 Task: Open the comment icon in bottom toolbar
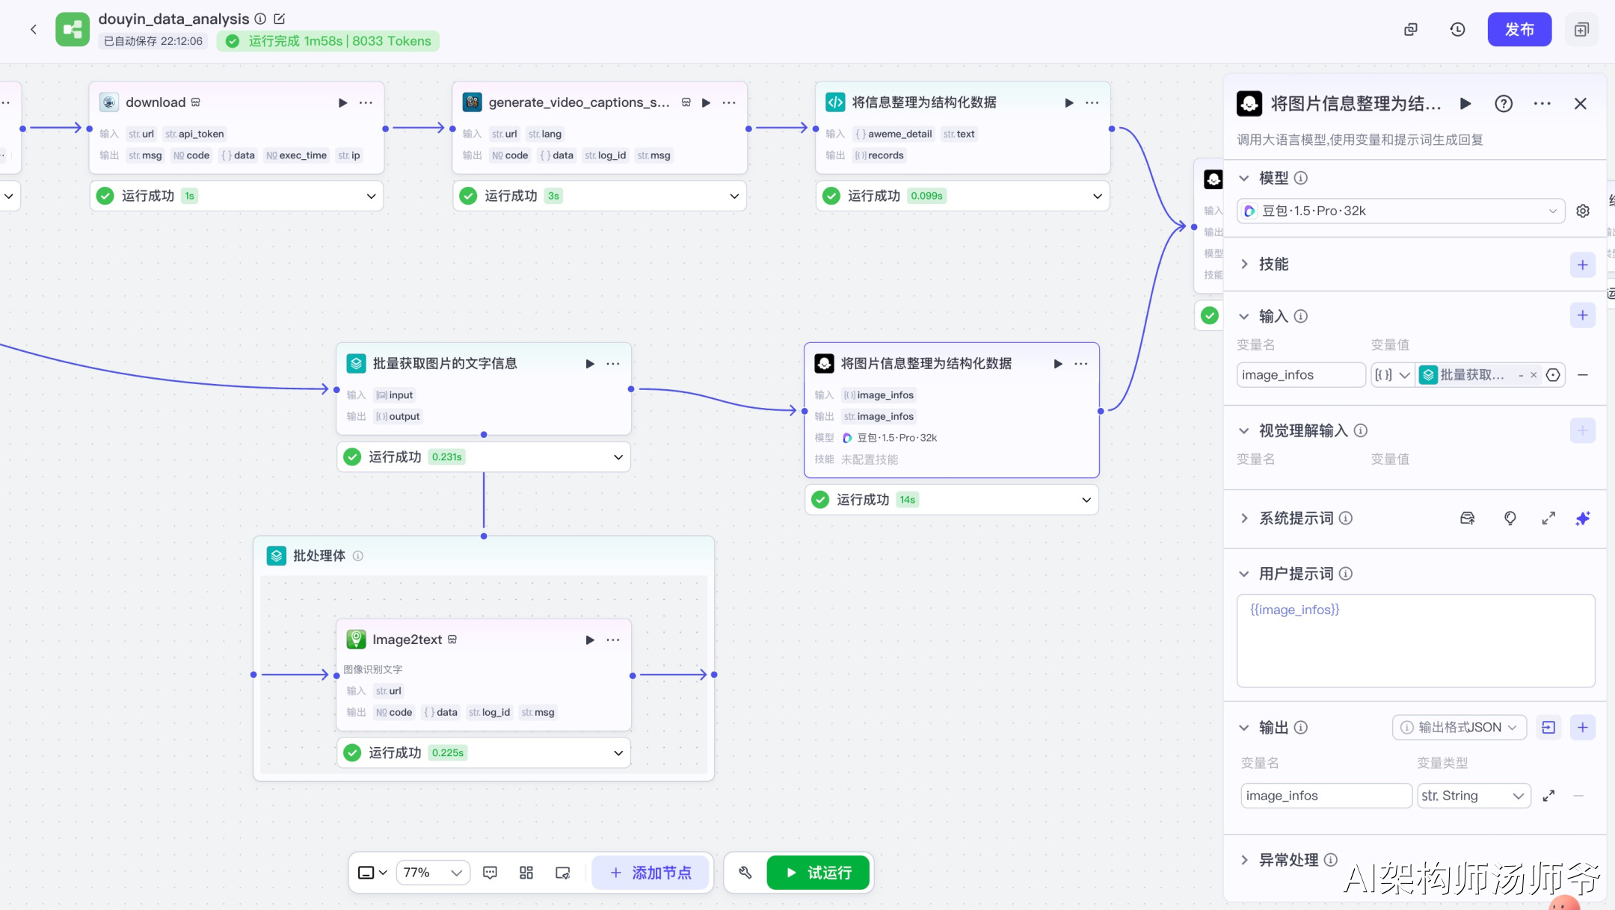click(490, 873)
